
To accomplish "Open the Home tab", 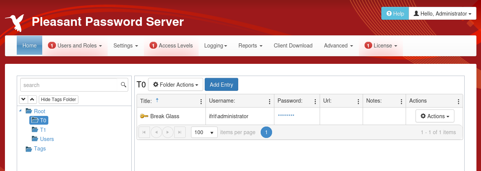I will (x=29, y=46).
